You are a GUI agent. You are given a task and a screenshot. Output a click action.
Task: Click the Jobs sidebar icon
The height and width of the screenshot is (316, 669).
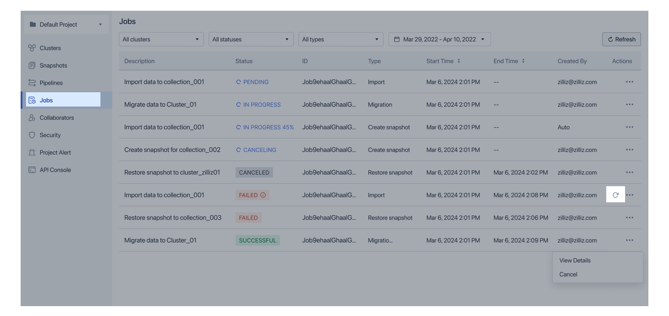tap(32, 100)
